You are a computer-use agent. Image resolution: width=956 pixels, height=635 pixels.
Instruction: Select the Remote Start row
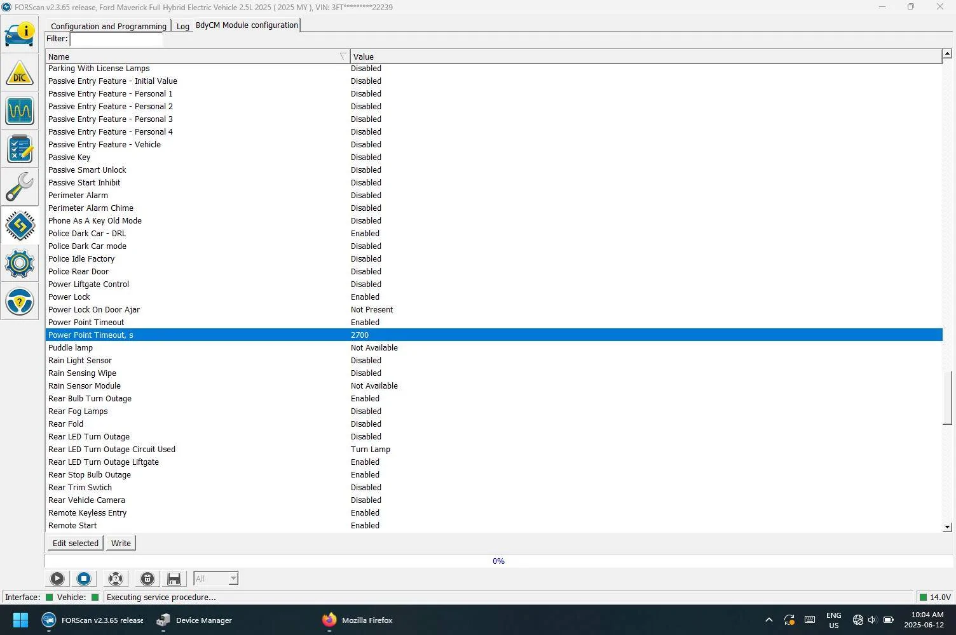(494, 525)
